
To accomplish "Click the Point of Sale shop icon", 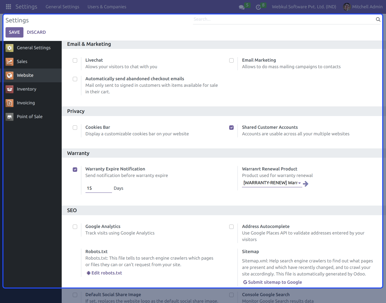I will click(10, 117).
